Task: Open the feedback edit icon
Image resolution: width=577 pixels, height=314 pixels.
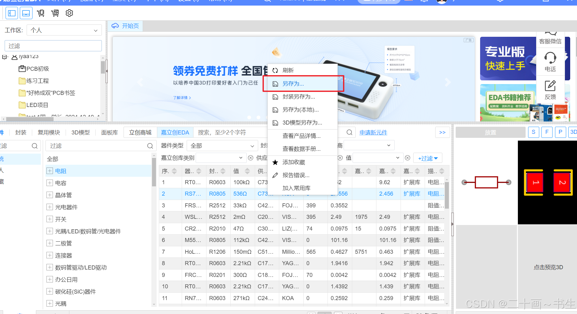Action: click(x=550, y=86)
